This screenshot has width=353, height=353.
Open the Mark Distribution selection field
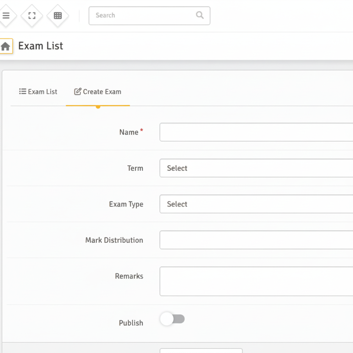point(256,240)
